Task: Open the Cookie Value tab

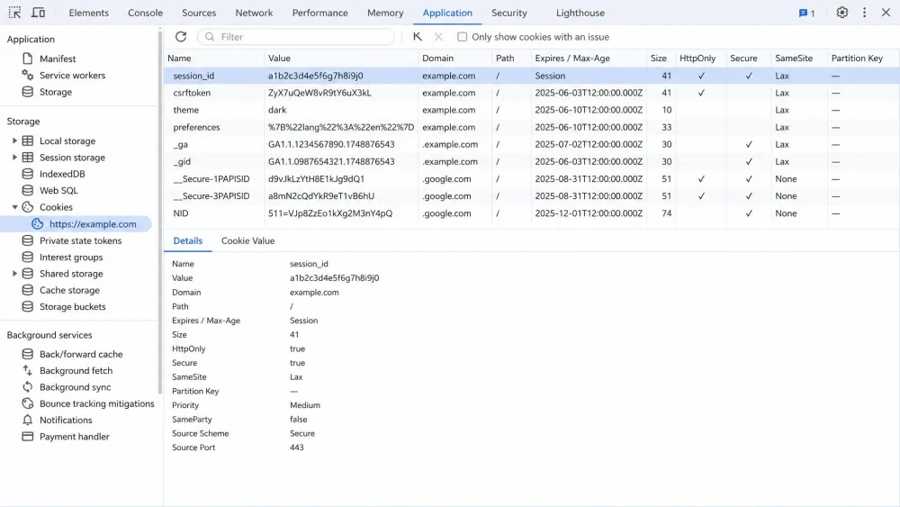Action: [248, 241]
